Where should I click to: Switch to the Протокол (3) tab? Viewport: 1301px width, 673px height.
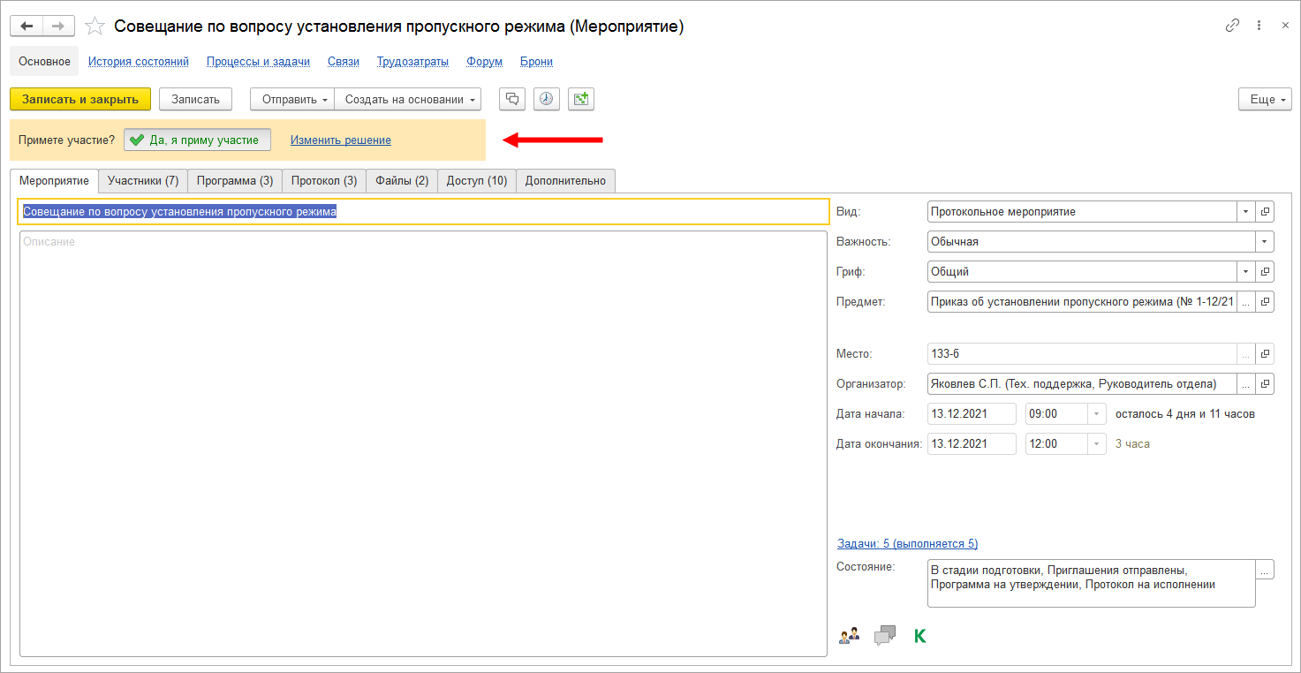[x=324, y=180]
